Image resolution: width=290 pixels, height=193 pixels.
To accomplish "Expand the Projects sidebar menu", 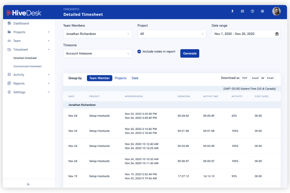I will pyautogui.click(x=29, y=32).
